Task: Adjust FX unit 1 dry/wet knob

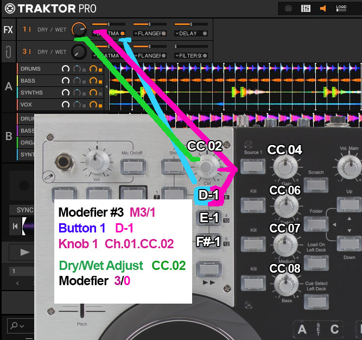Action: (79, 29)
